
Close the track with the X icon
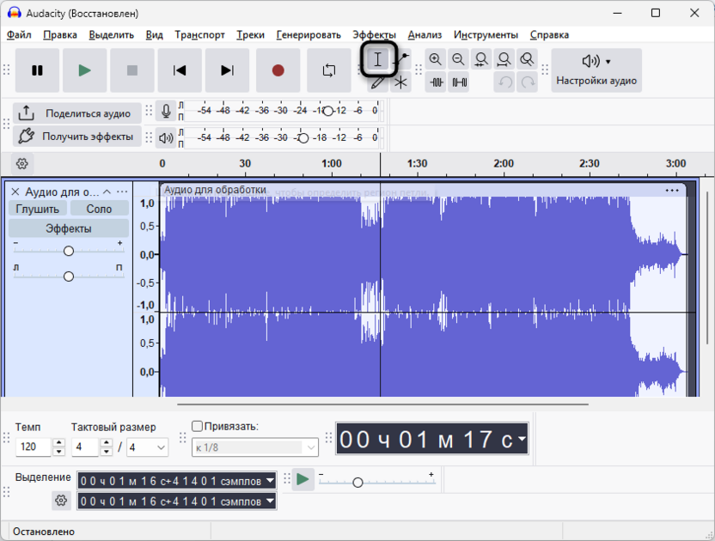(15, 191)
